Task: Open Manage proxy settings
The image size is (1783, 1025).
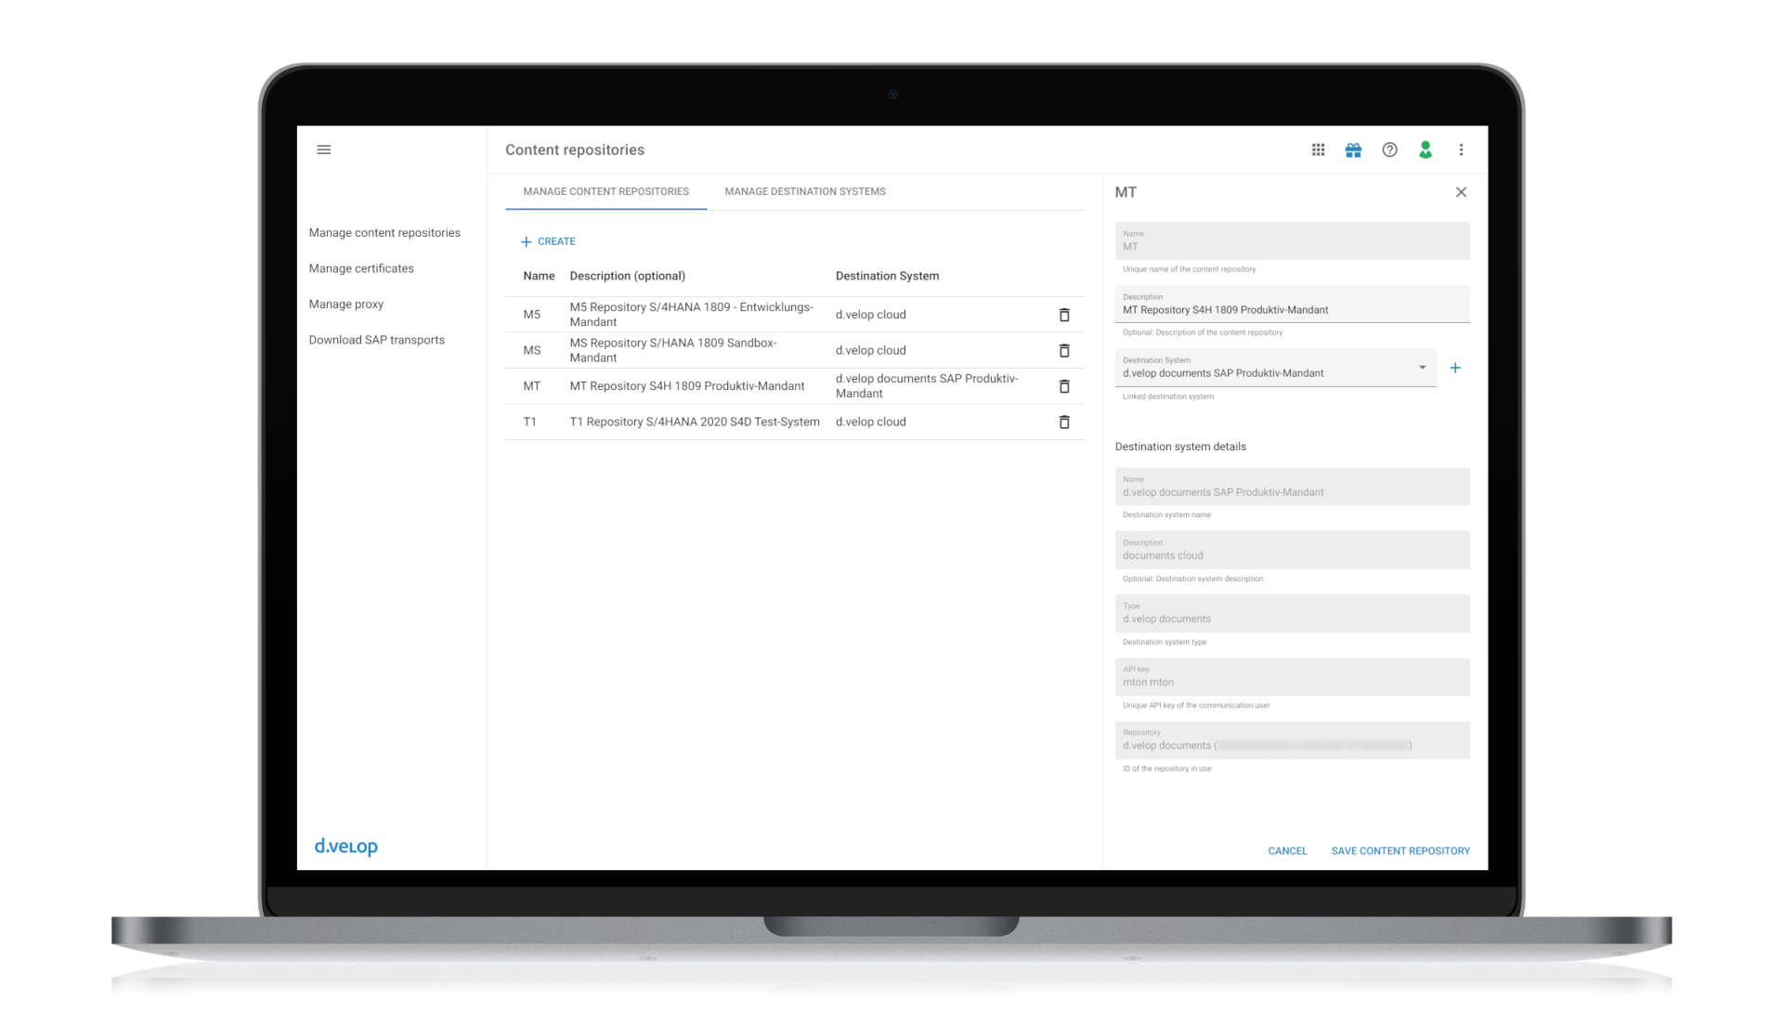Action: 346,304
